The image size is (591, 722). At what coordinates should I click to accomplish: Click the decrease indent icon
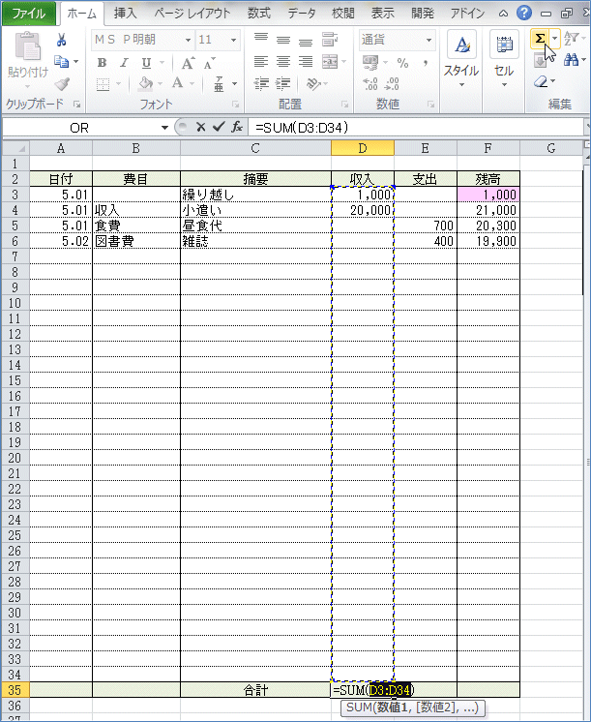click(x=261, y=84)
